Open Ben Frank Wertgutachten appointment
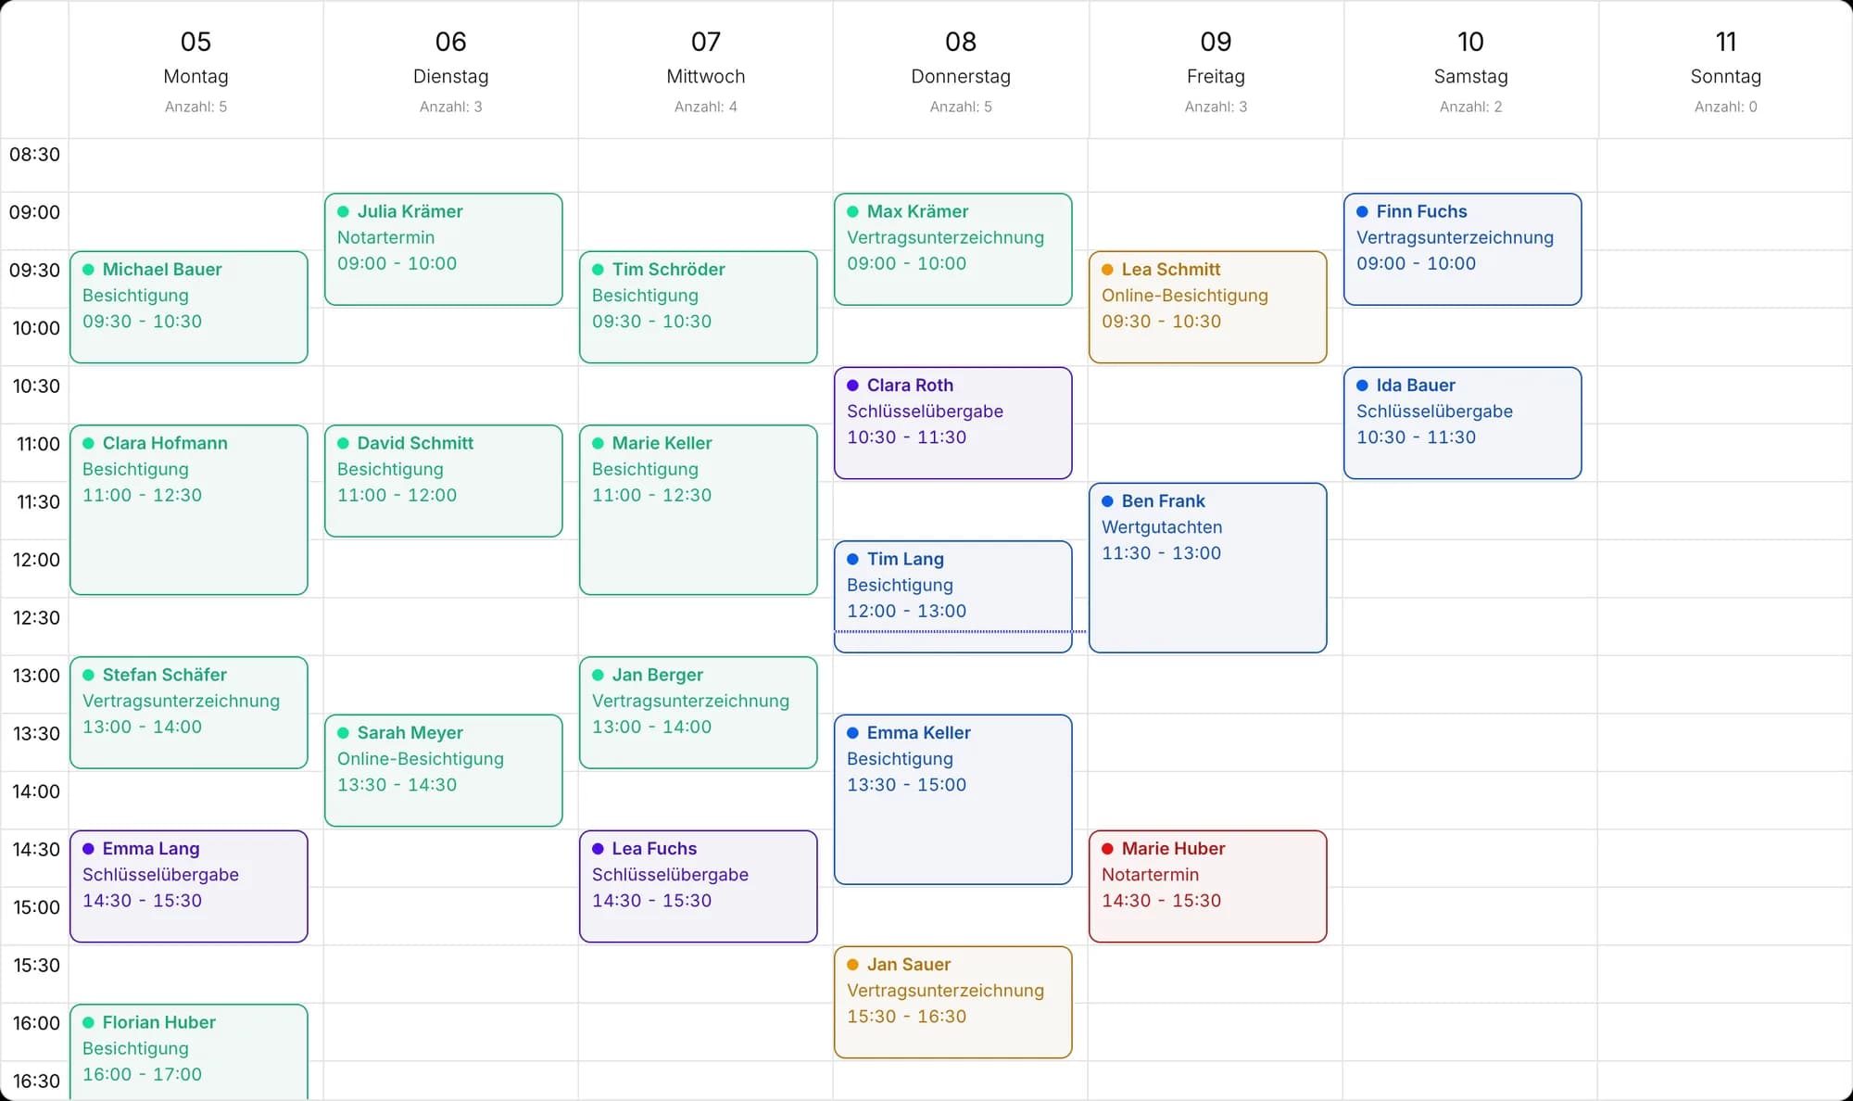This screenshot has width=1853, height=1101. click(x=1208, y=567)
